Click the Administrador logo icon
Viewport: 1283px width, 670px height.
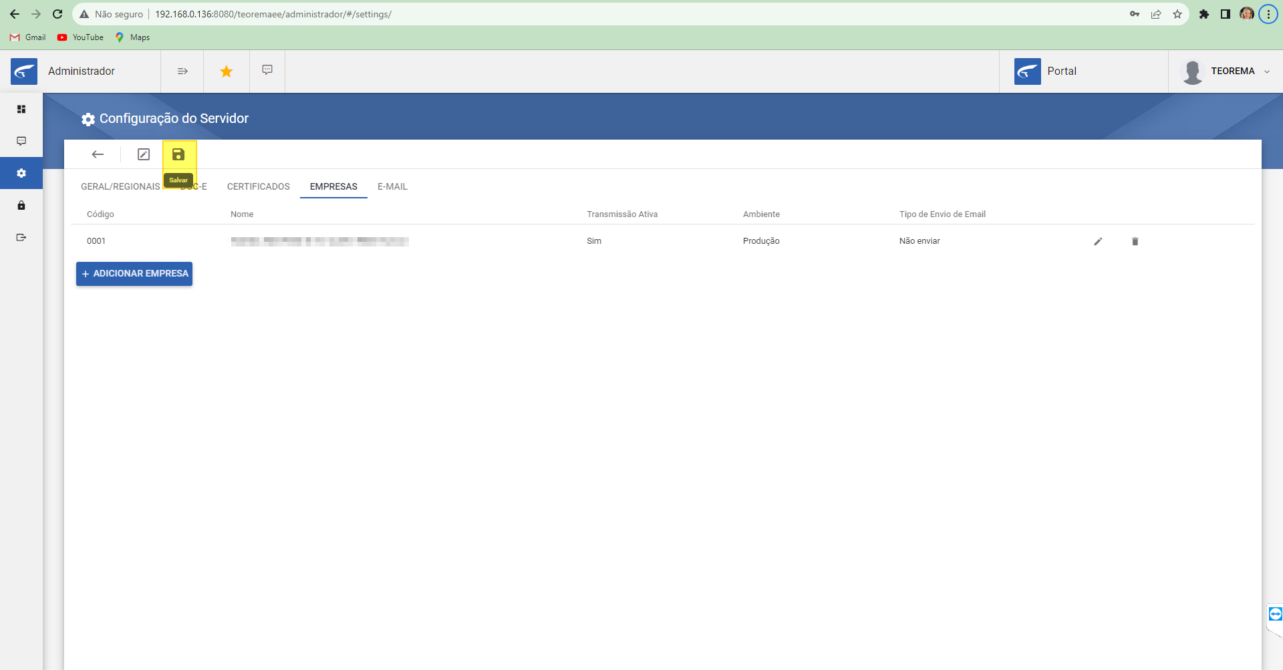tap(24, 71)
